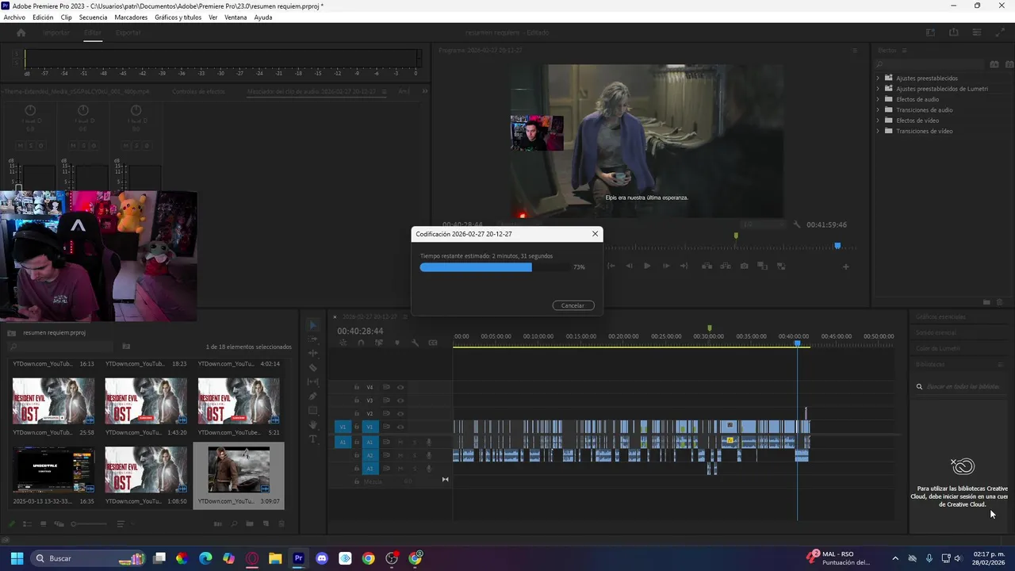Screen dimensions: 1015x571
Task: Click play button in Program monitor
Action: pos(647,266)
